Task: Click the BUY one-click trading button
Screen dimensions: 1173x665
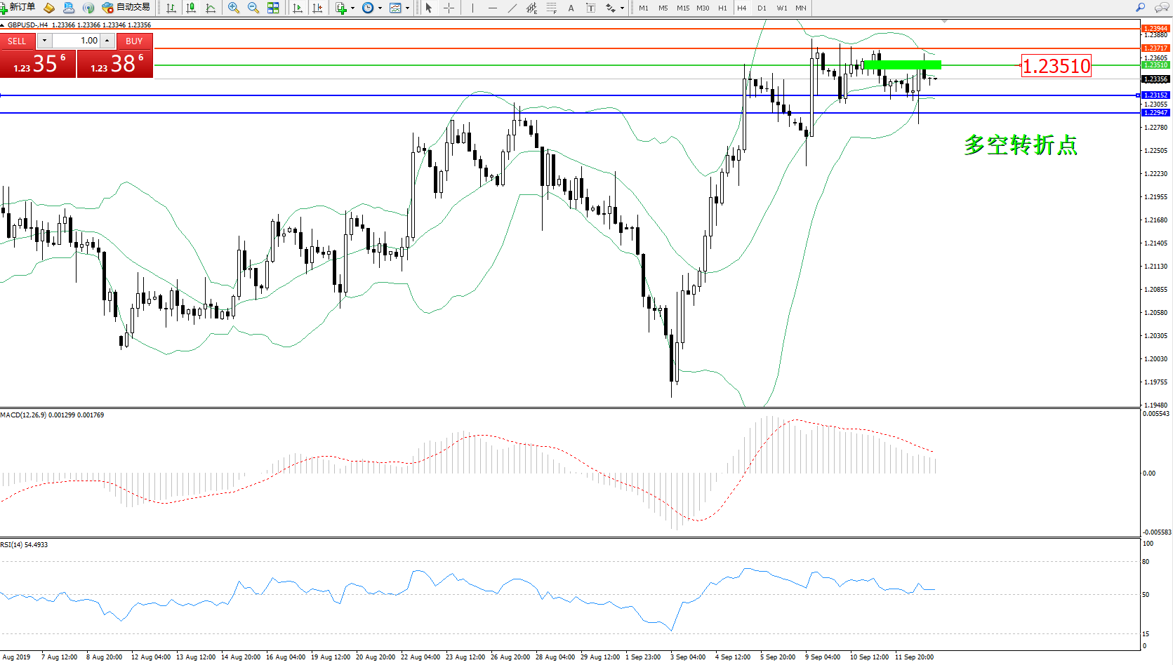Action: pos(134,41)
